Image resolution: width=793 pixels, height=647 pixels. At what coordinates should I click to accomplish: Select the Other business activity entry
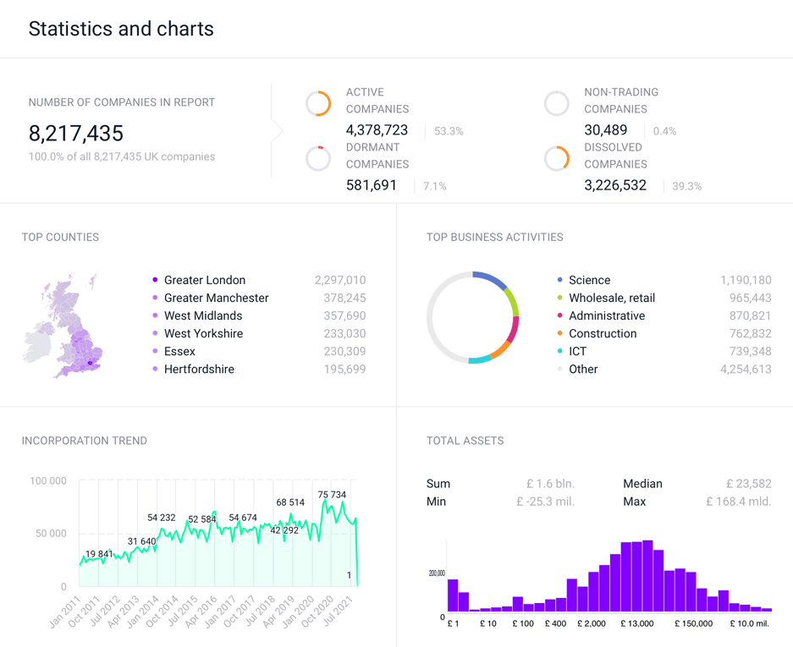coord(583,369)
